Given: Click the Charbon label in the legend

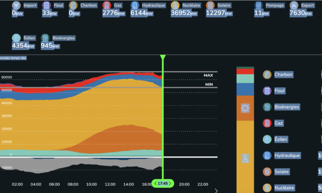Looking at the screenshot, I should click(283, 74).
